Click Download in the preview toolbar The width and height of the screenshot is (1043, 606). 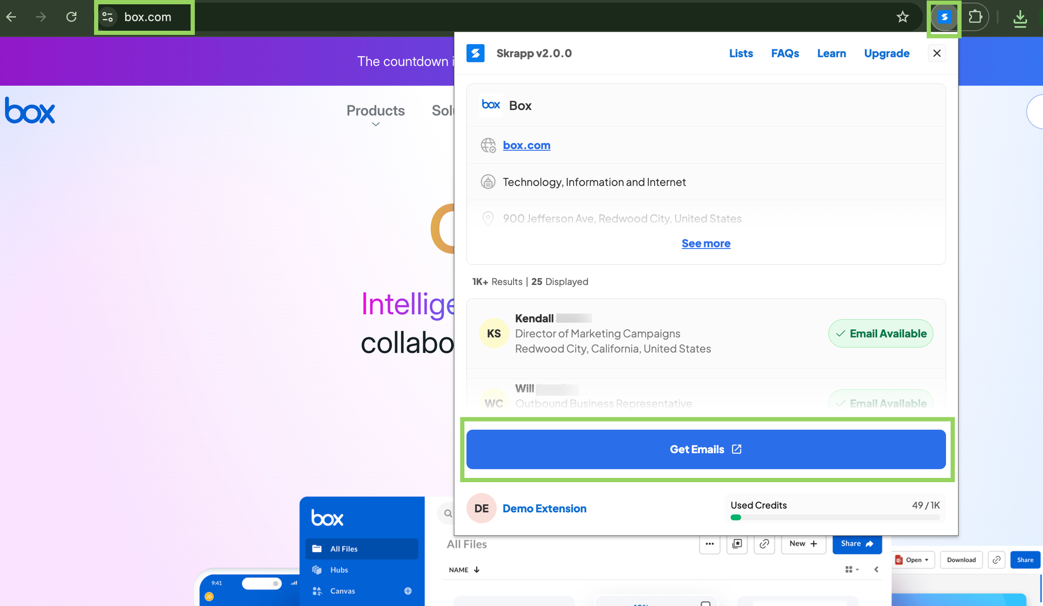tap(961, 560)
